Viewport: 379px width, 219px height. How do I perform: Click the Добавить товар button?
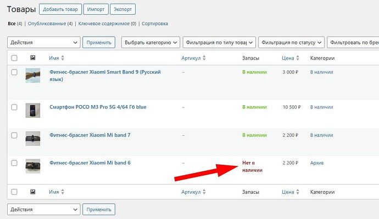click(60, 9)
